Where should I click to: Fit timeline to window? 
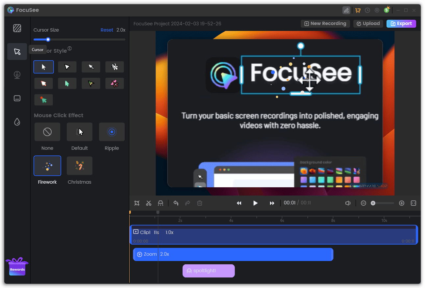coord(413,203)
